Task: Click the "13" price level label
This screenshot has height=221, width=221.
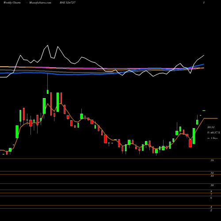Action: 212,176
